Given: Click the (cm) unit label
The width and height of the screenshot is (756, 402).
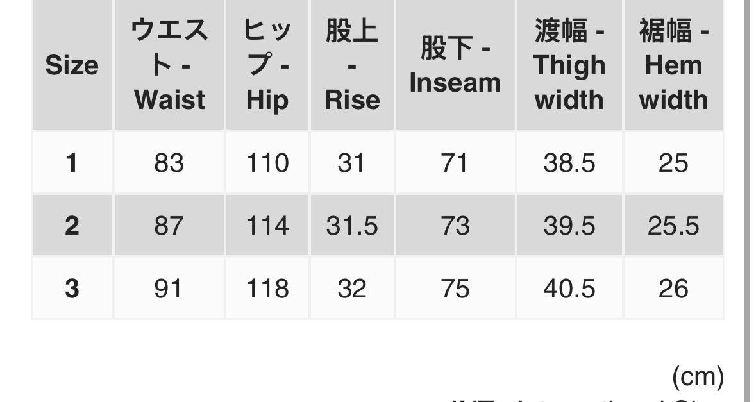Looking at the screenshot, I should (x=698, y=377).
